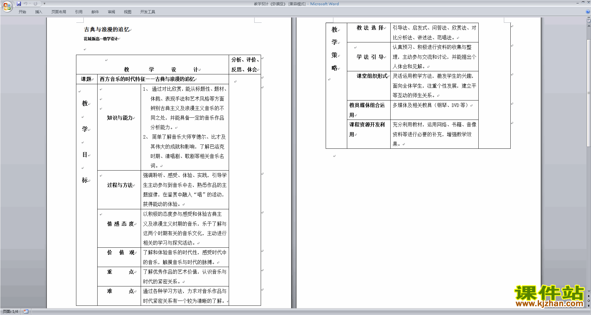Click the 课程资源开发利用 cell
Image resolution: width=591 pixels, height=315 pixels.
369,134
